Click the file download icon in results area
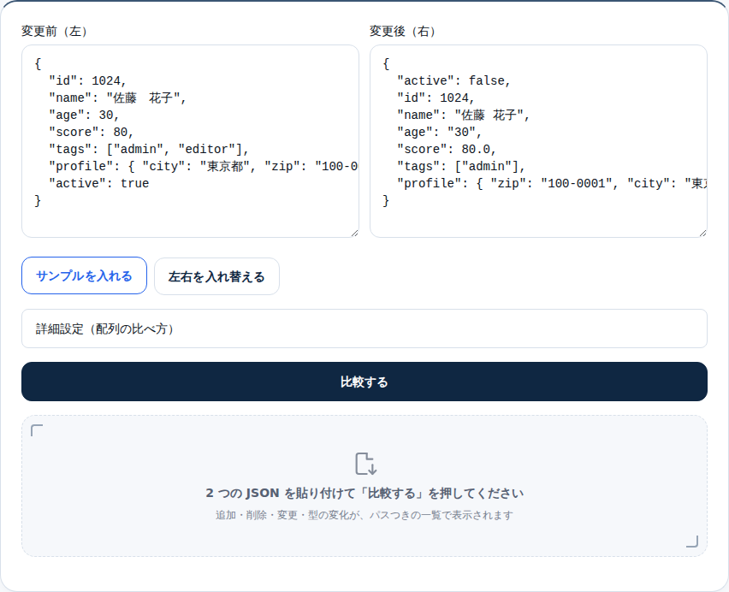The height and width of the screenshot is (592, 729). 365,464
